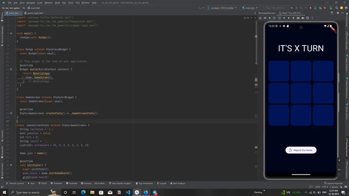Open the account profile icon
Viewport: 349px width, 196px height.
(x=346, y=8)
